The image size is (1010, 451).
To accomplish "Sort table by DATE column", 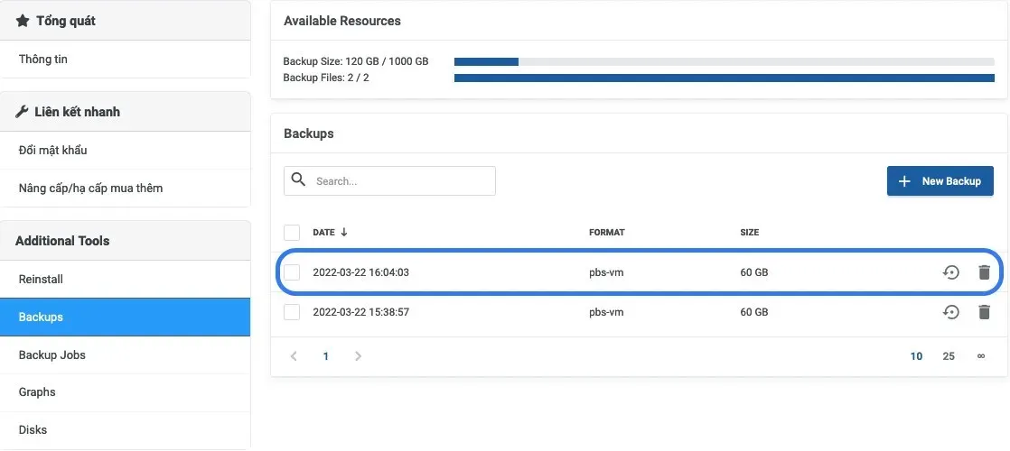I will pyautogui.click(x=324, y=232).
